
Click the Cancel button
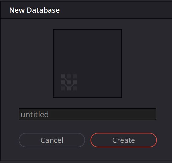coord(52,140)
